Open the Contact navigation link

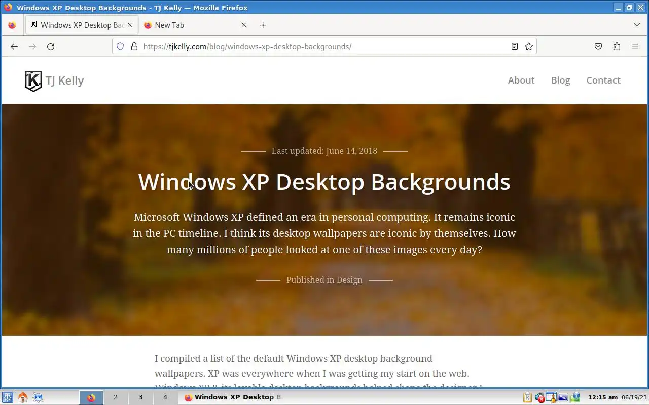[x=603, y=80]
